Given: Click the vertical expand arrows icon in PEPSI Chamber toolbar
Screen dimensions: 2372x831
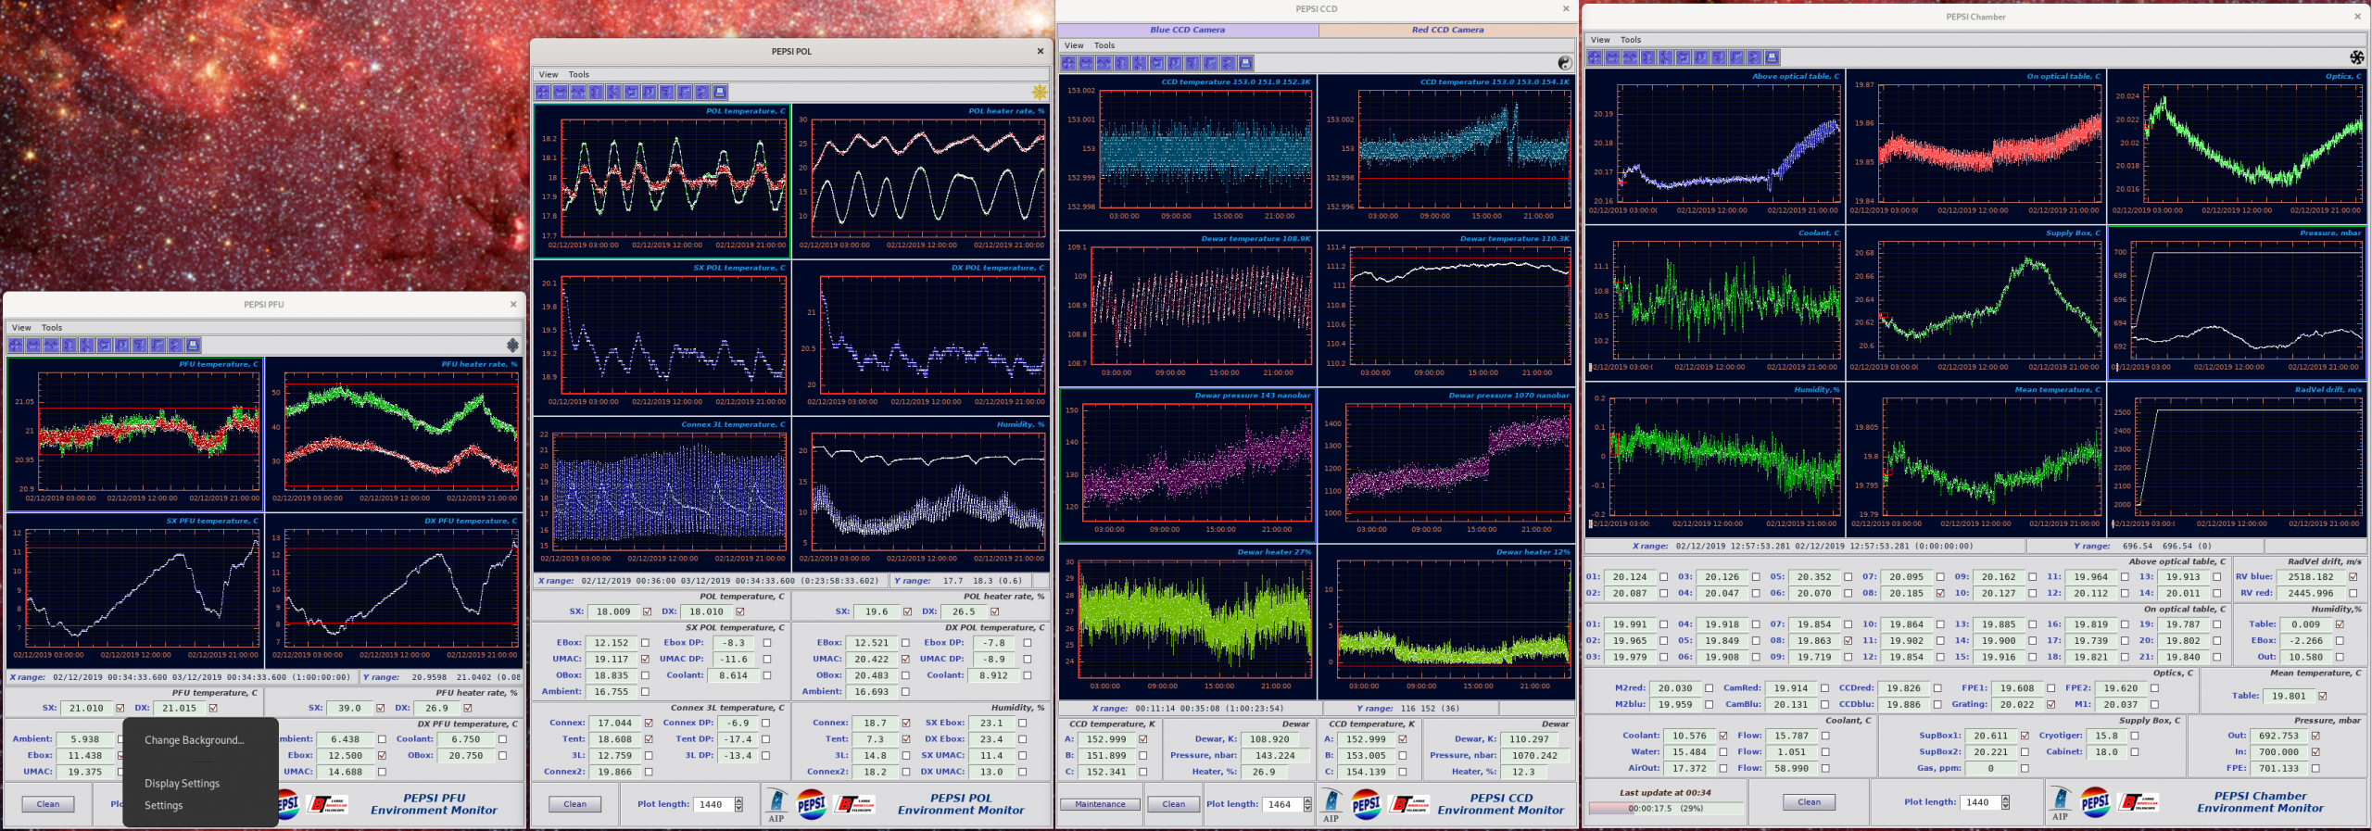Looking at the screenshot, I should coord(1647,57).
